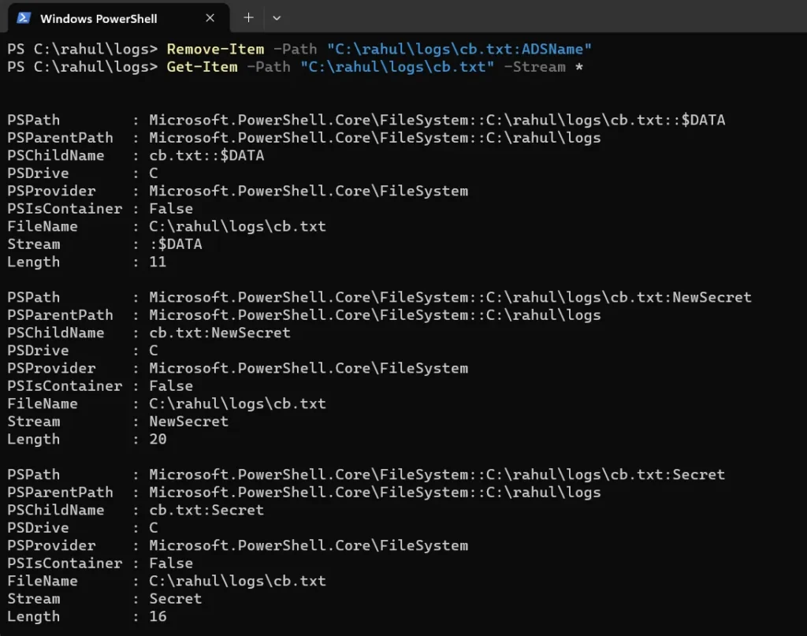The width and height of the screenshot is (807, 636).
Task: Click the Stream value NewSecret
Action: click(x=189, y=422)
